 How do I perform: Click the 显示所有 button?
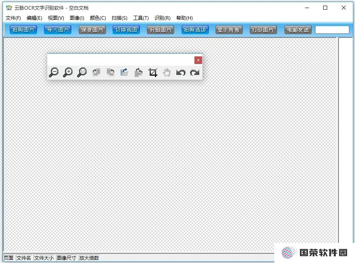click(229, 29)
